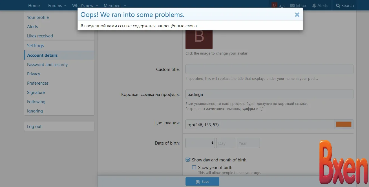Expand the Members dropdown arrow
This screenshot has width=369, height=187.
click(x=125, y=6)
